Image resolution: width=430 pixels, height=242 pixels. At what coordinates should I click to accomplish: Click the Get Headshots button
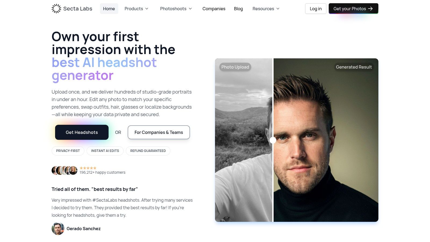(82, 132)
